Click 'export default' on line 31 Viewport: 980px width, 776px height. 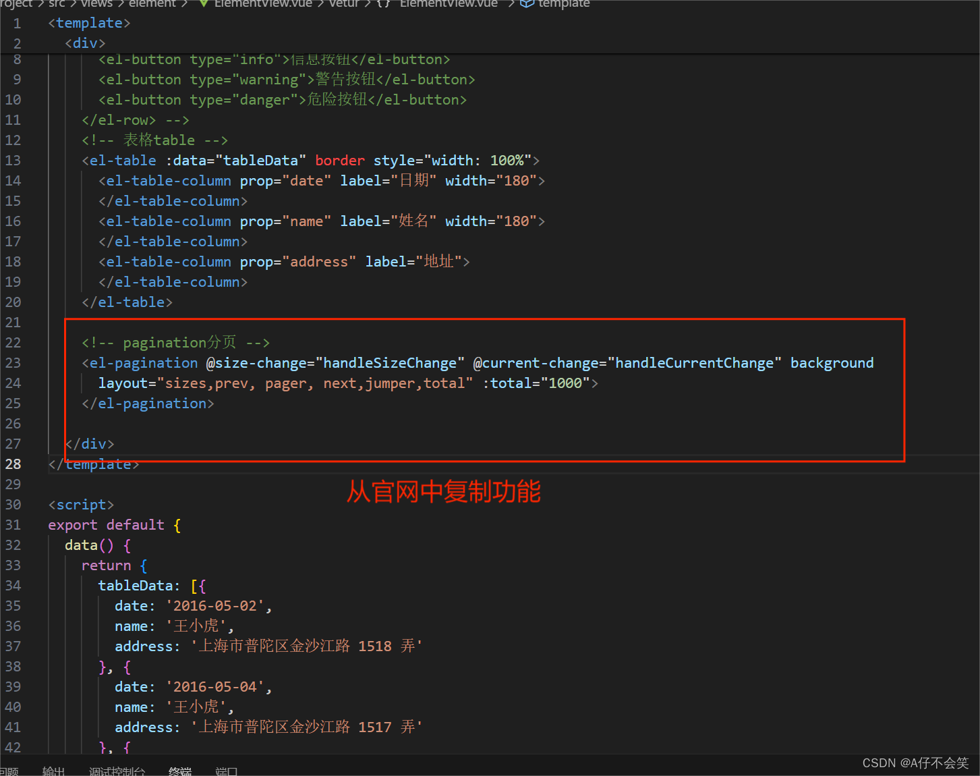point(106,525)
